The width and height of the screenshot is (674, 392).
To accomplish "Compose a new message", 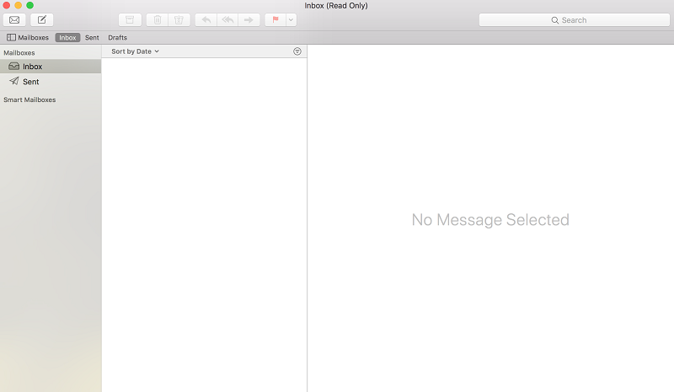I will (x=41, y=19).
